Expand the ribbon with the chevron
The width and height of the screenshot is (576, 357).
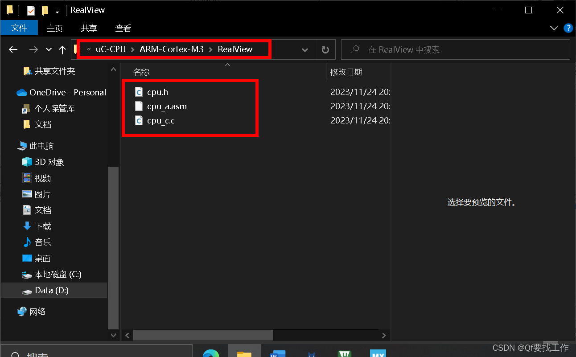tap(554, 28)
